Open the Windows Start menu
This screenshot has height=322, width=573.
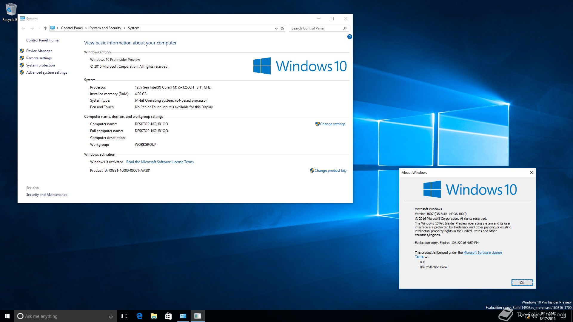(x=7, y=316)
